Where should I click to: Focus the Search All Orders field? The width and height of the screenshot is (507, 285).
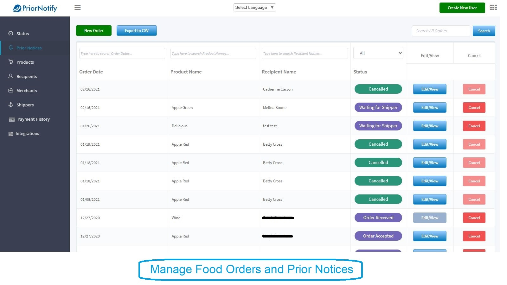441,31
